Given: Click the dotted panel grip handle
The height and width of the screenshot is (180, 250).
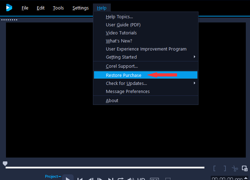Looking at the screenshot, I should [9, 20].
